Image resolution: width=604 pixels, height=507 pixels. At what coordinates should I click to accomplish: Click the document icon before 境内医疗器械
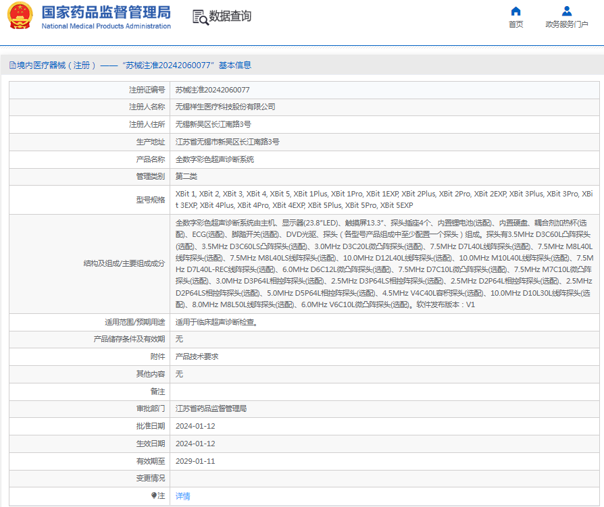(x=12, y=65)
